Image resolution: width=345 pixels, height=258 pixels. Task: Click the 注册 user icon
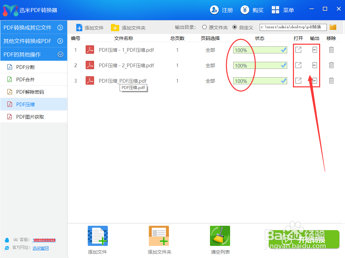pyautogui.click(x=214, y=10)
